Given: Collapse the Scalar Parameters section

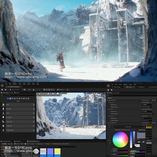Looking at the screenshot, I should (107, 100).
